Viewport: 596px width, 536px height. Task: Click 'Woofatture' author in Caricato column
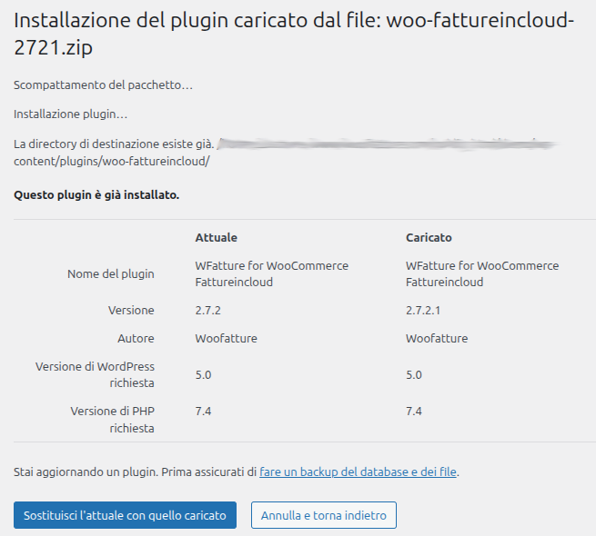[x=437, y=339]
